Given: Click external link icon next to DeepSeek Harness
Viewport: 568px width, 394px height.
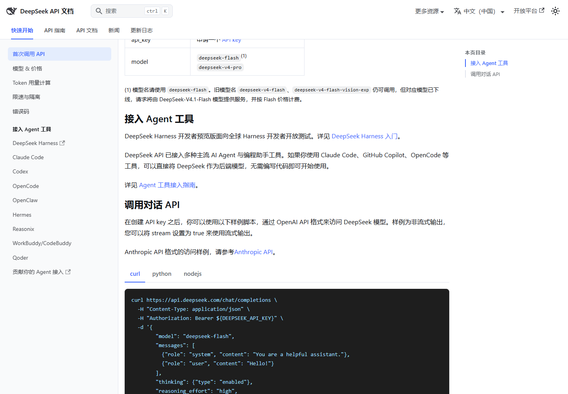Looking at the screenshot, I should (62, 143).
